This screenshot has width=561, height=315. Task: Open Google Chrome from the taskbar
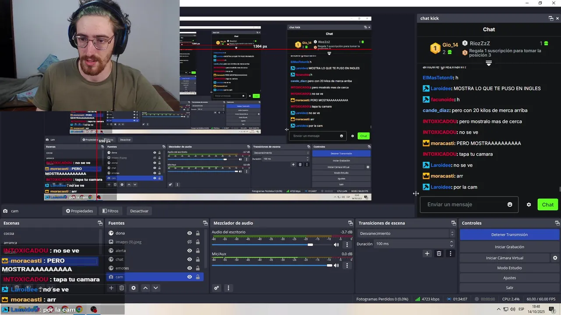[79, 309]
